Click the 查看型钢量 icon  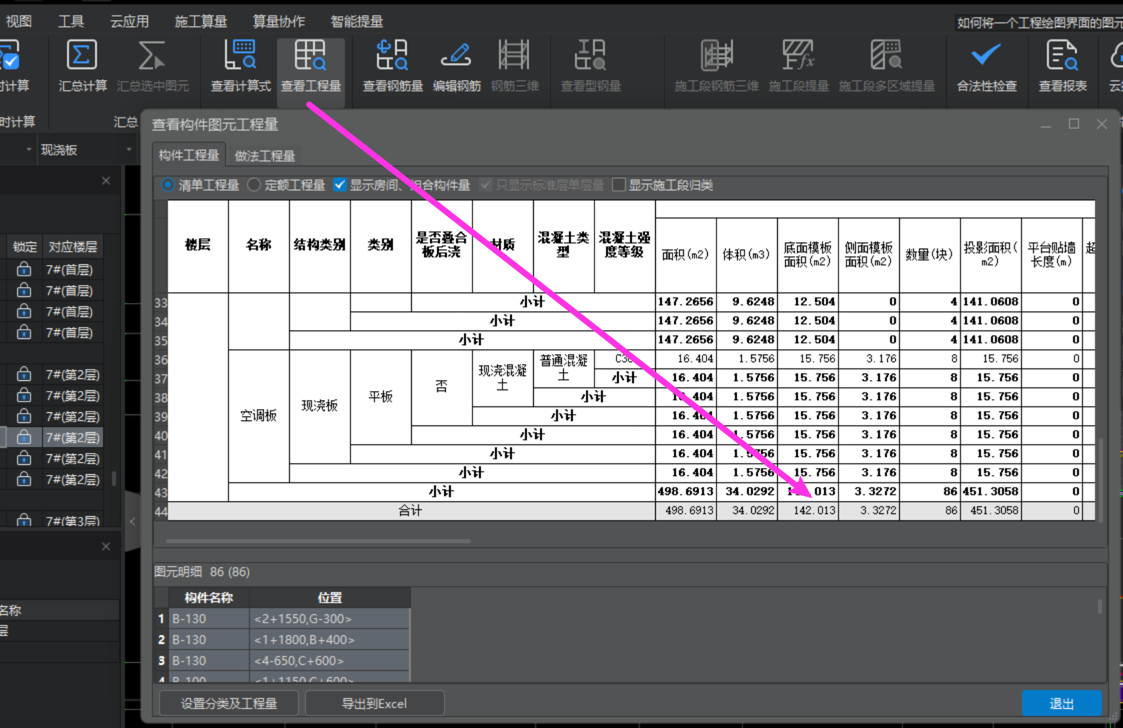tap(590, 55)
